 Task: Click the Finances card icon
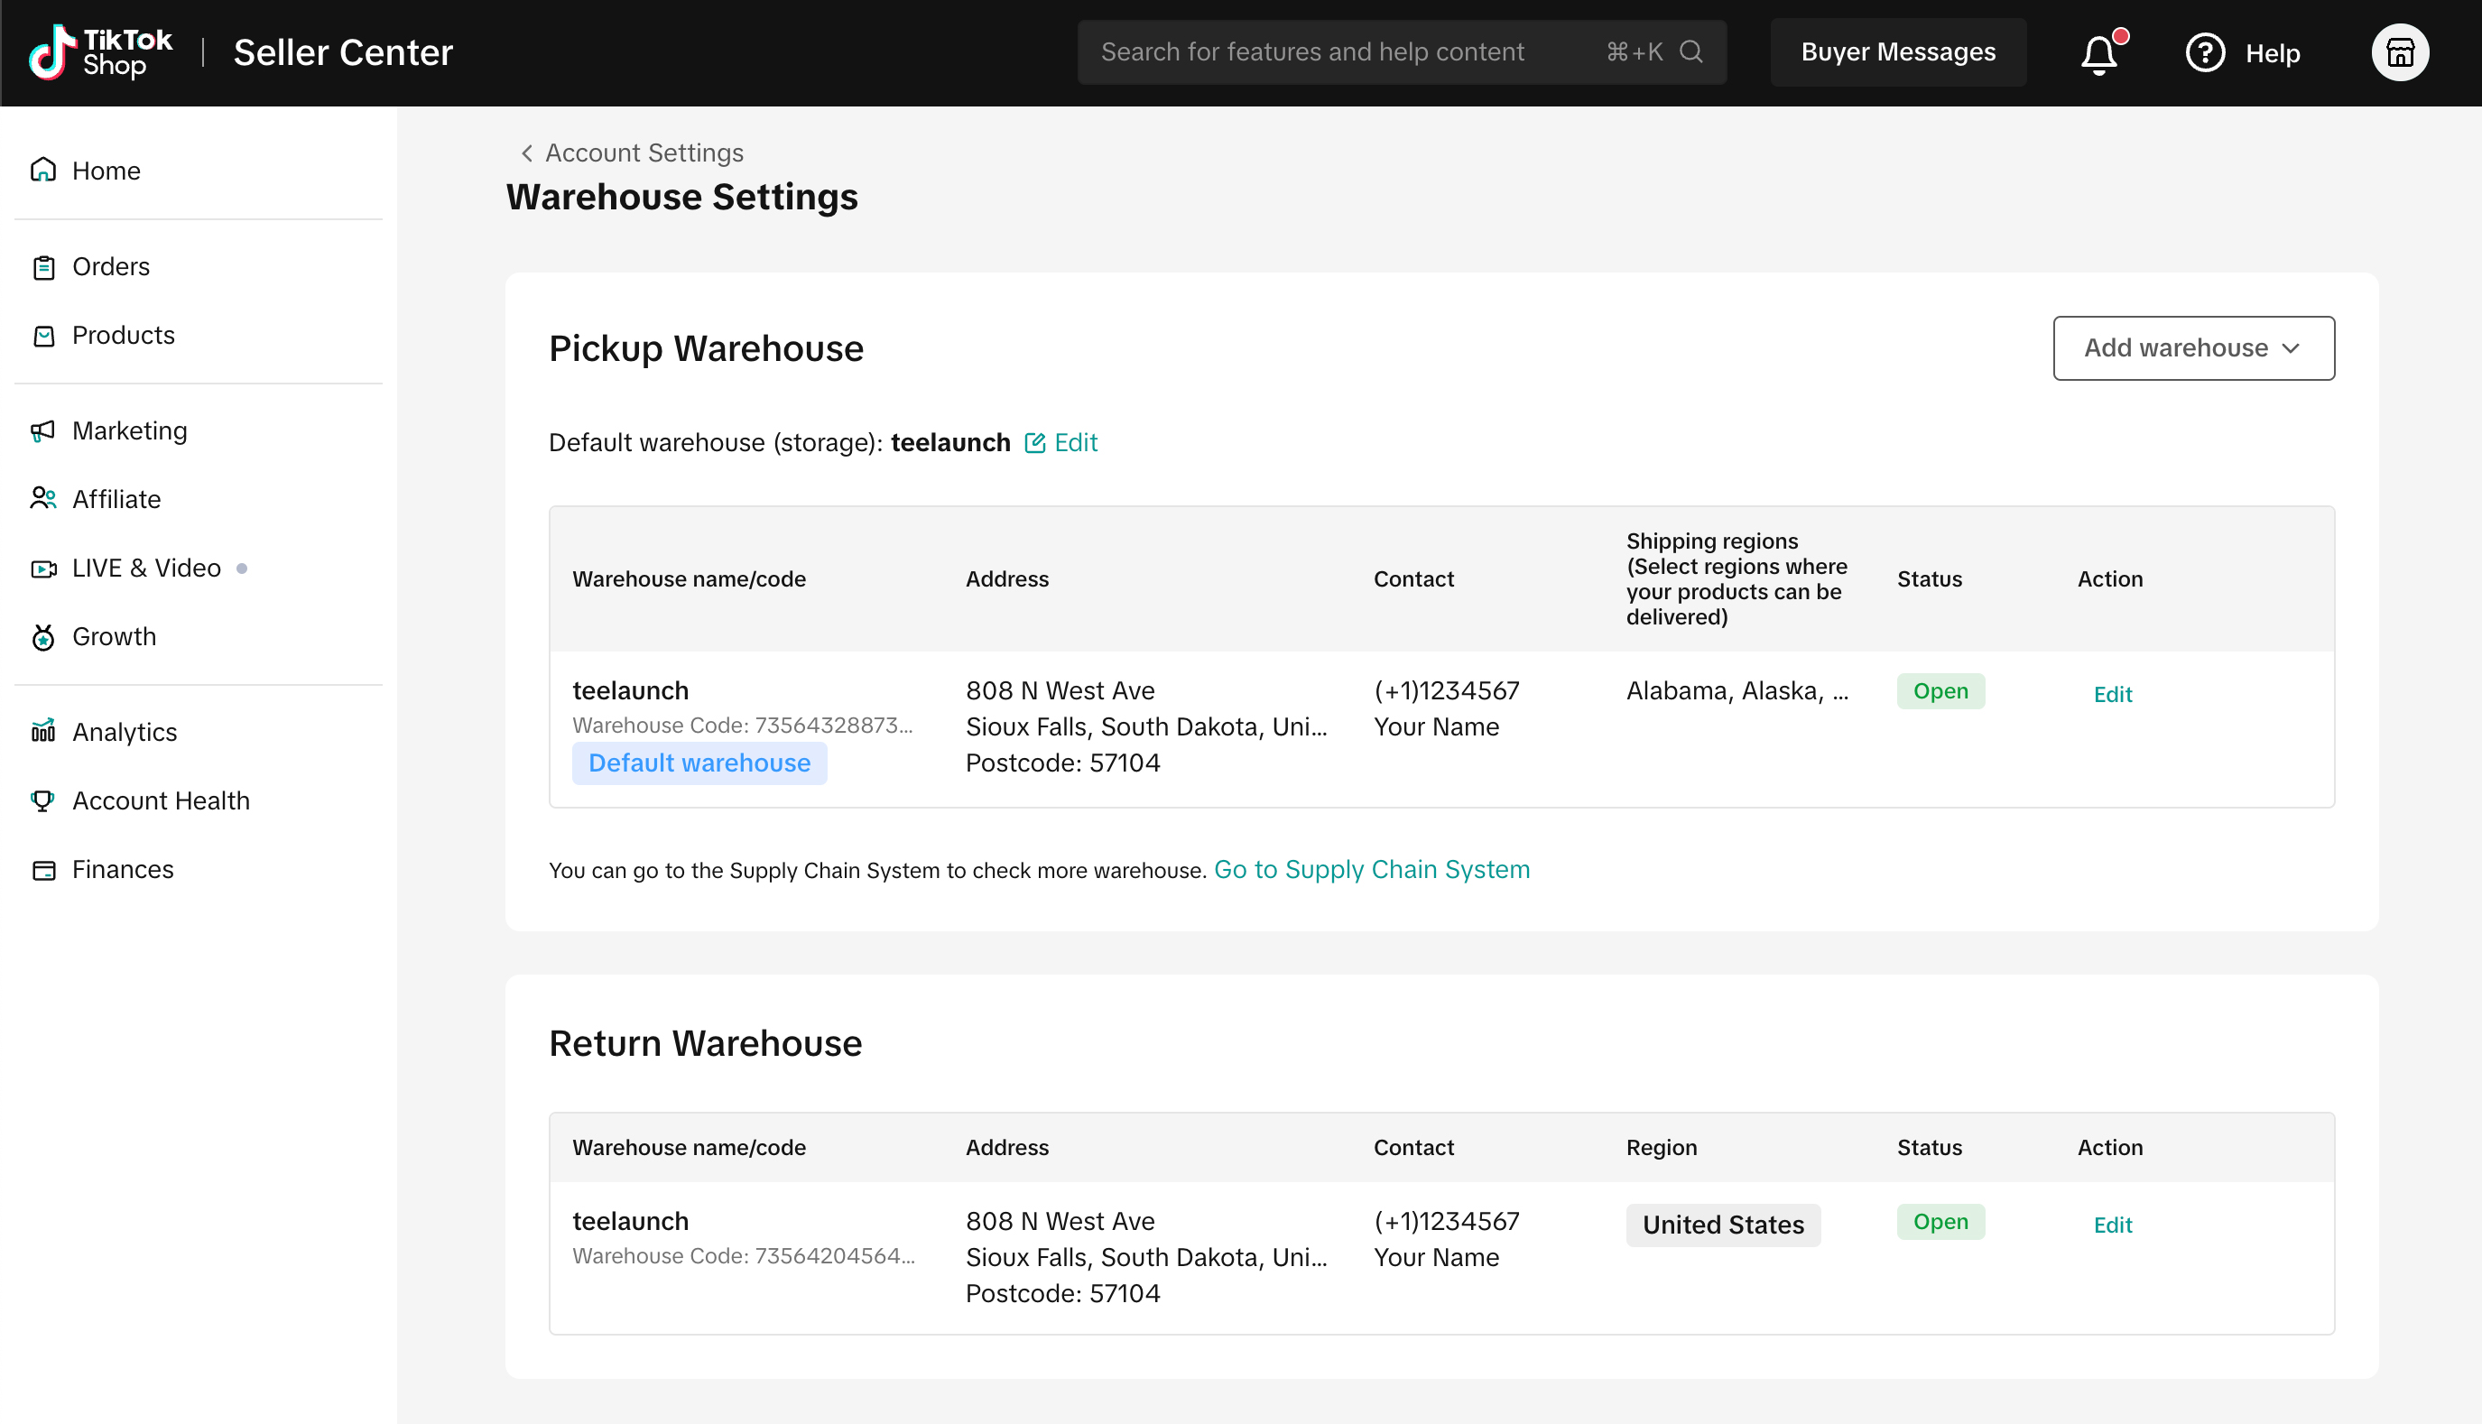43,869
